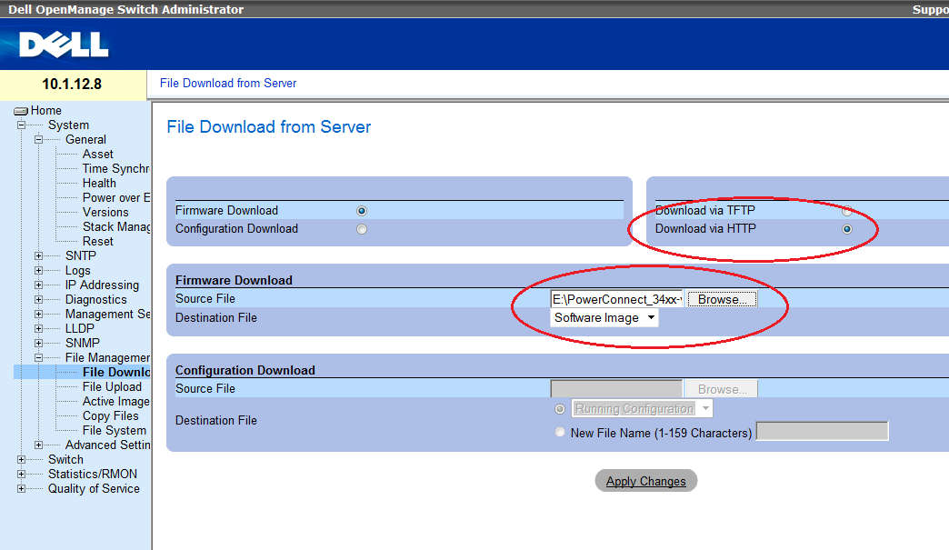Click the File Download from Server breadcrumb
This screenshot has height=550, width=949.
click(228, 84)
